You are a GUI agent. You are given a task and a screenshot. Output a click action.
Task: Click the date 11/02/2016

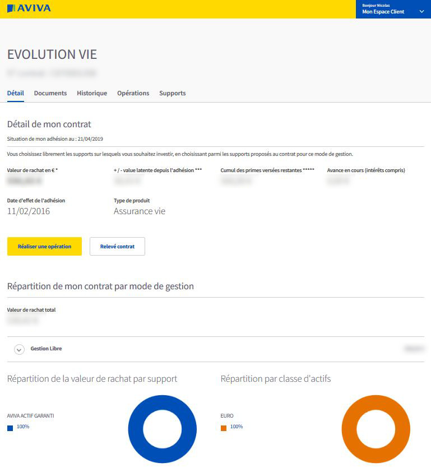pyautogui.click(x=29, y=211)
